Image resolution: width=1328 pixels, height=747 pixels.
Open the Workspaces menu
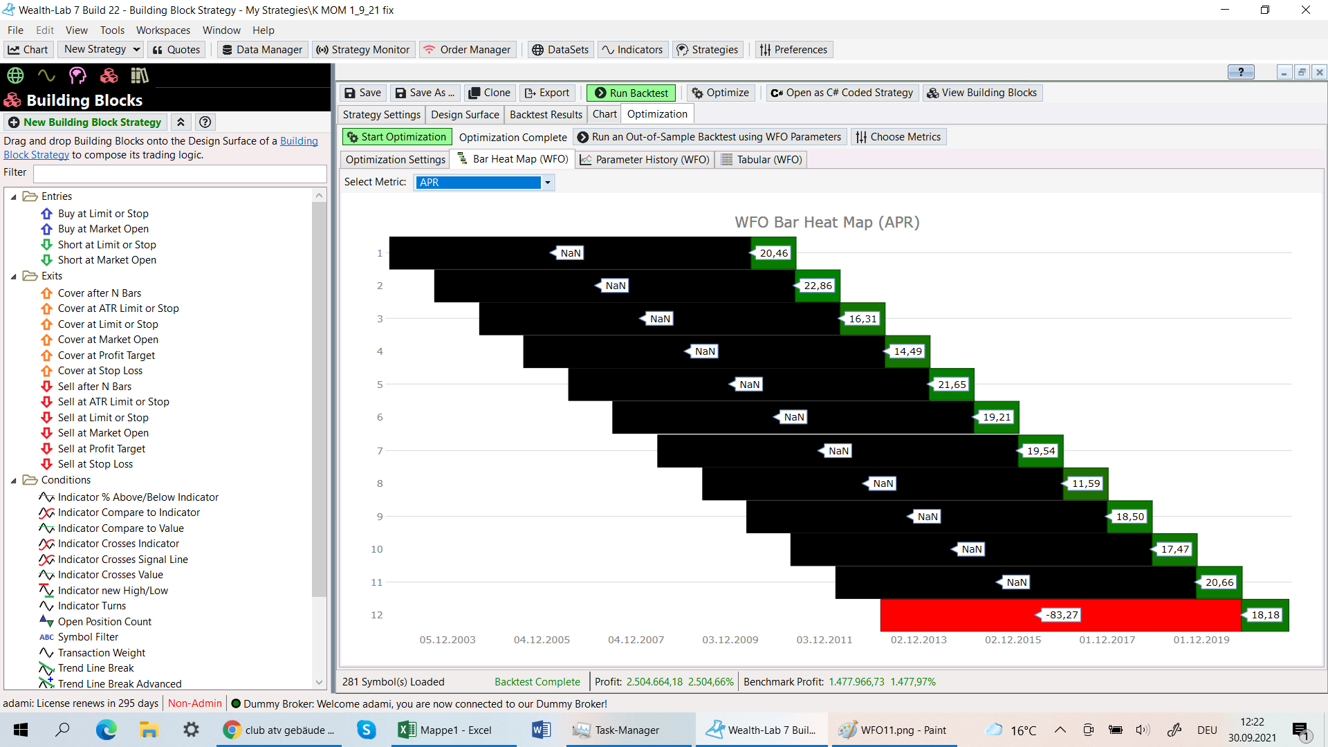coord(163,30)
